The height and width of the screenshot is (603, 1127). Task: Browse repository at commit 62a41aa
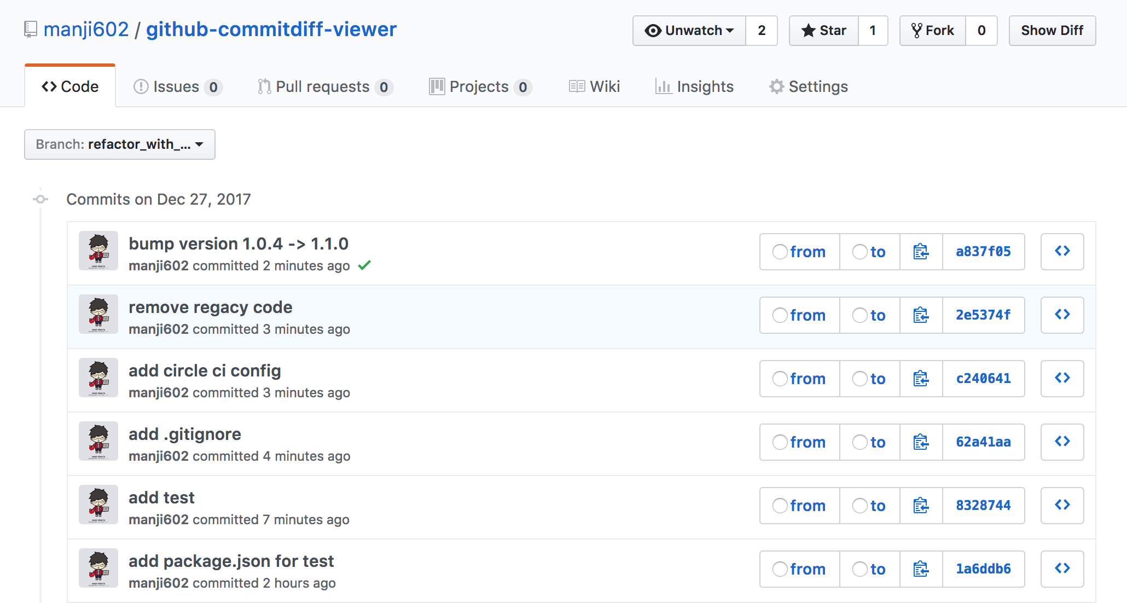pyautogui.click(x=1062, y=442)
